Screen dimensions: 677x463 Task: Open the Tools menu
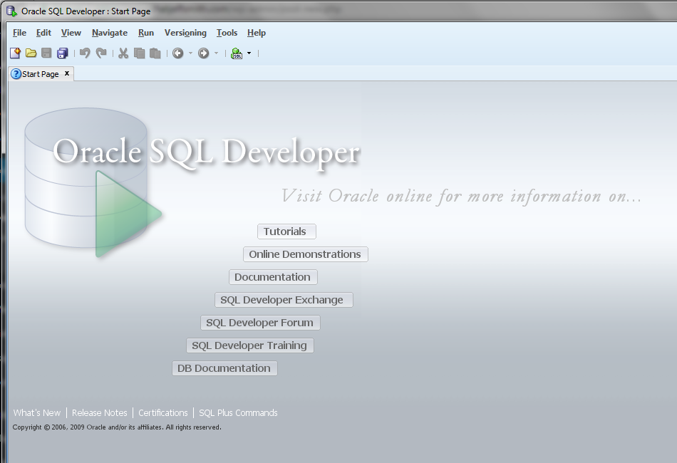[x=227, y=33]
